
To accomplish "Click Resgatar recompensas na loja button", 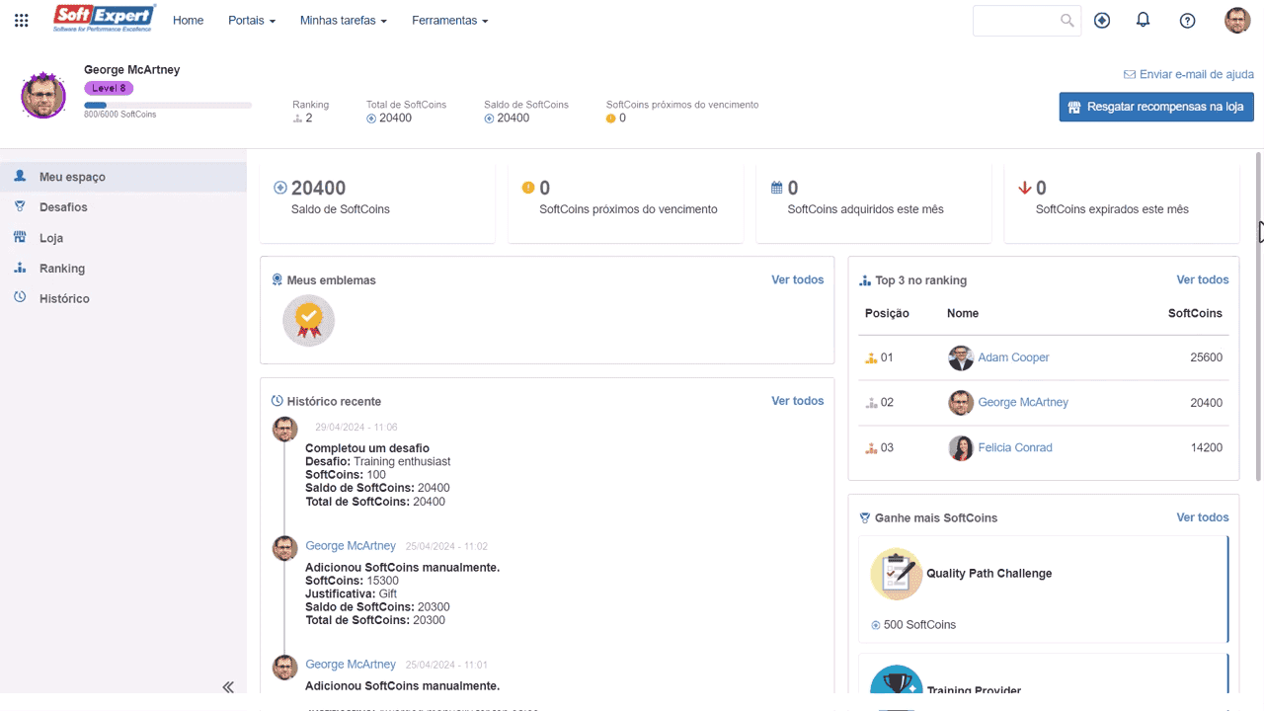I will tap(1156, 107).
